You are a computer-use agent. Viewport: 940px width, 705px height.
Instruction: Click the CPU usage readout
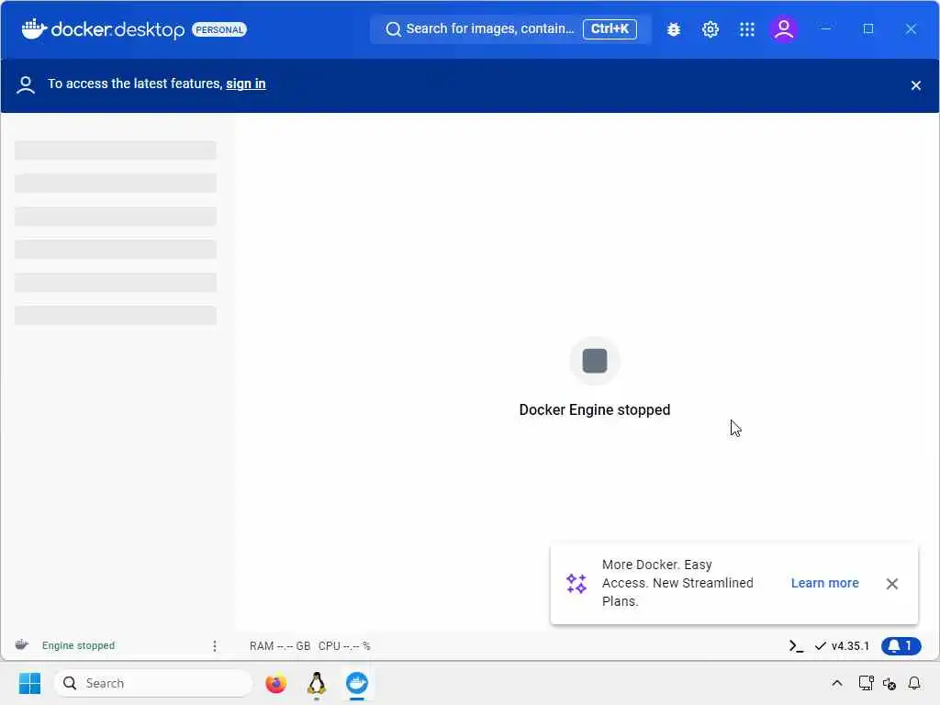344,646
